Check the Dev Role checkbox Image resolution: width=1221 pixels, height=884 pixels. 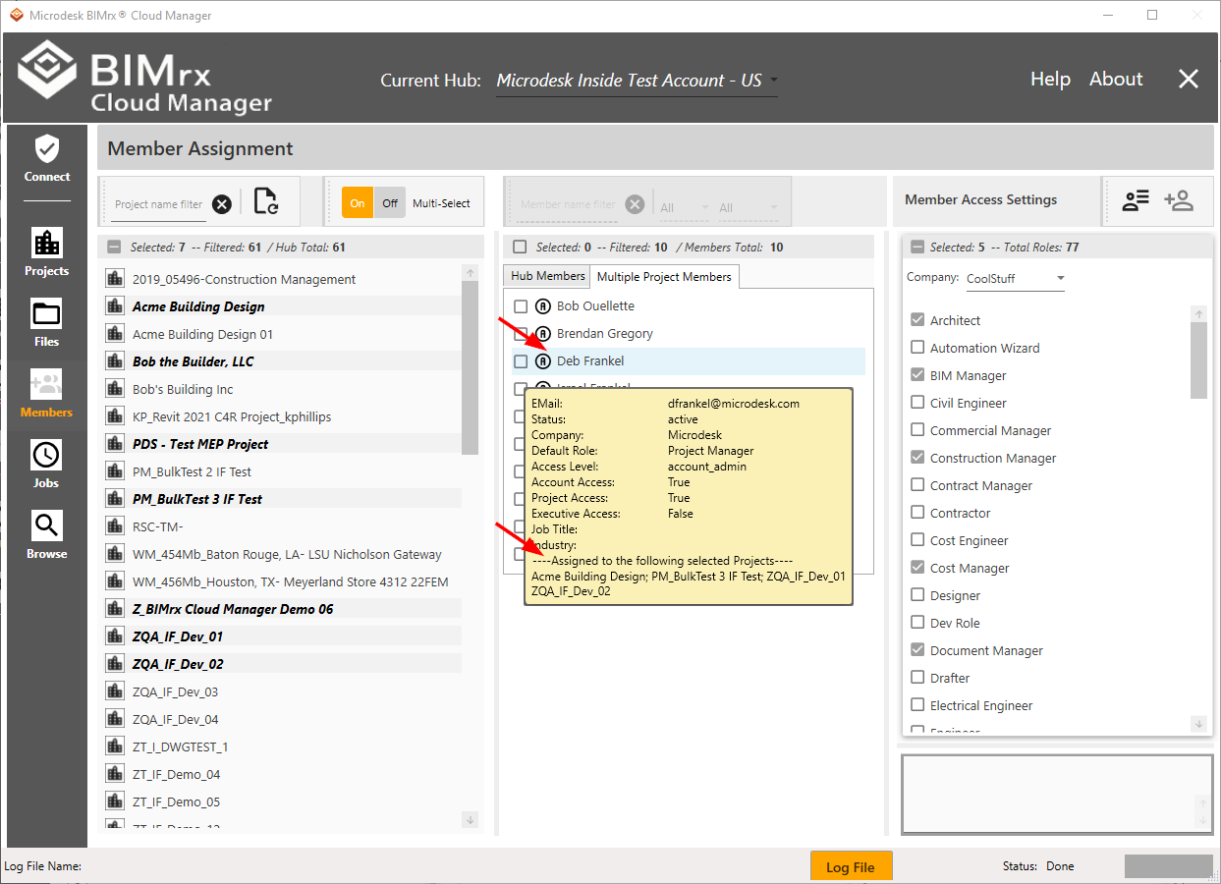click(x=917, y=623)
